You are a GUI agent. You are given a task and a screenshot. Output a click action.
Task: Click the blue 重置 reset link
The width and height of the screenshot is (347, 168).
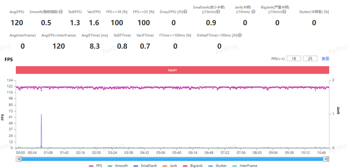click(325, 59)
